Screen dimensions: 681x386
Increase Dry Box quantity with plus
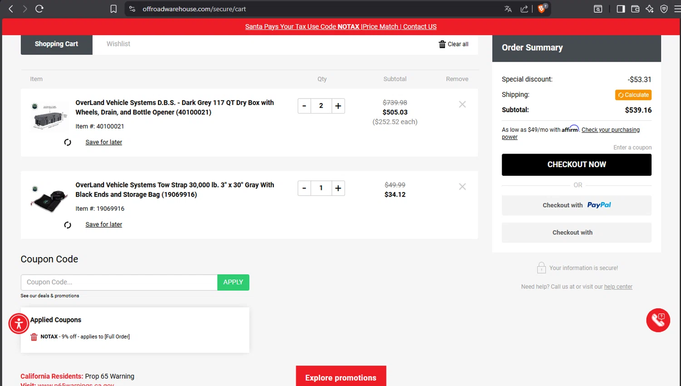tap(338, 106)
